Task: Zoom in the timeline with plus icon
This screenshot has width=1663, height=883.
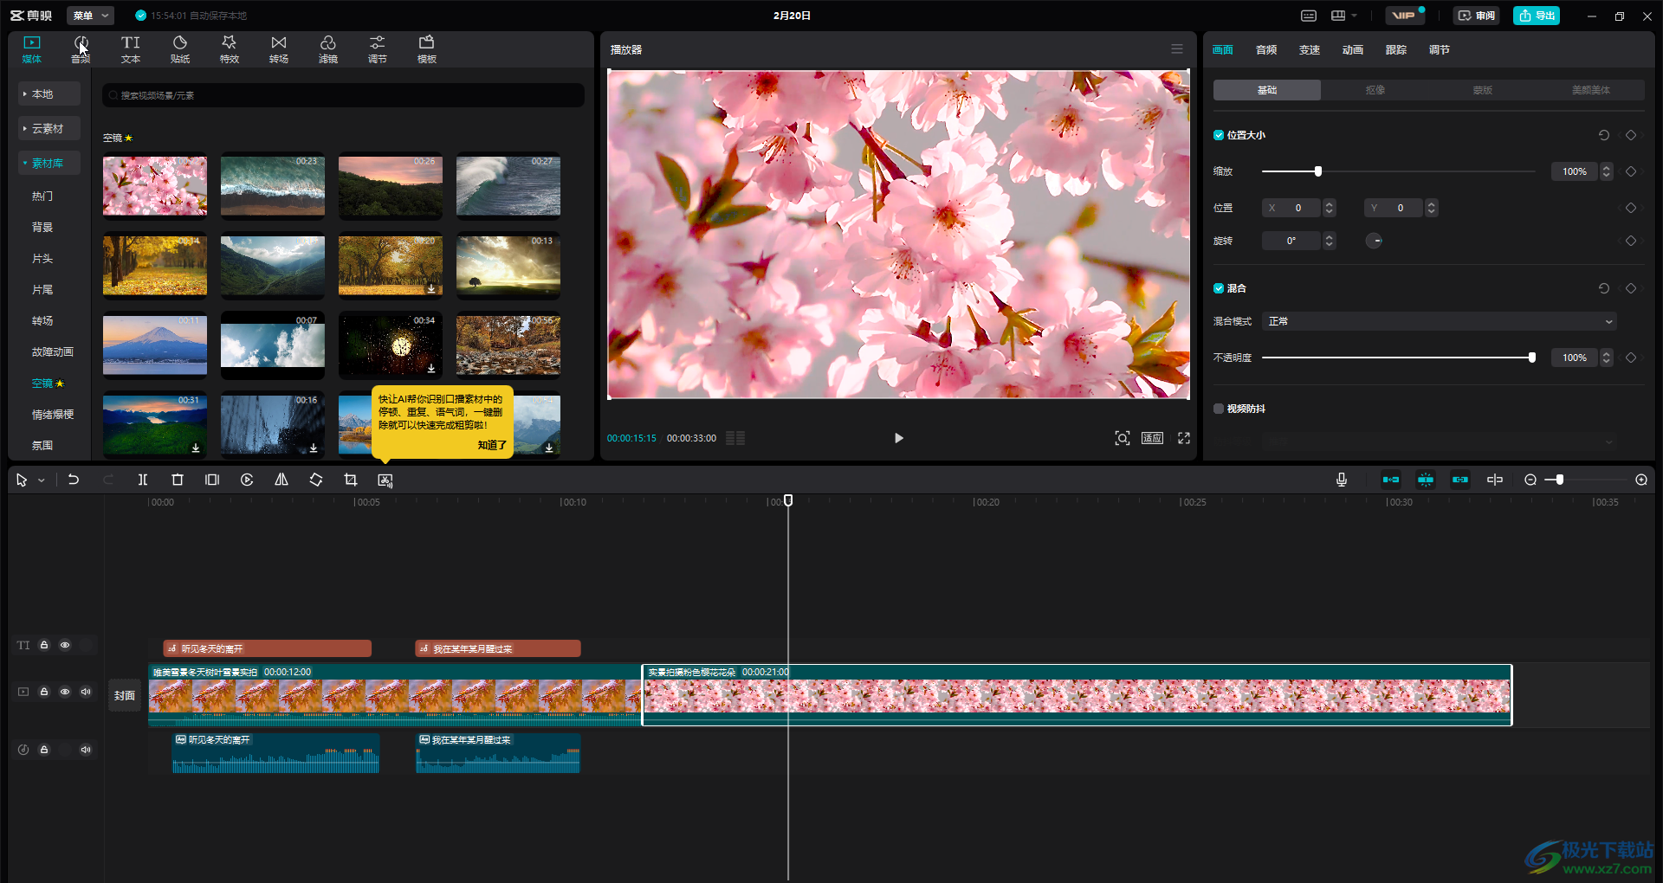Action: tap(1641, 480)
